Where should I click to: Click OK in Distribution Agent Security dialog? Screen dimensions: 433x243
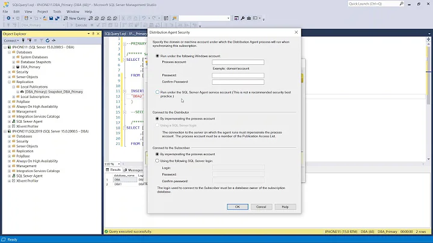[x=238, y=207]
